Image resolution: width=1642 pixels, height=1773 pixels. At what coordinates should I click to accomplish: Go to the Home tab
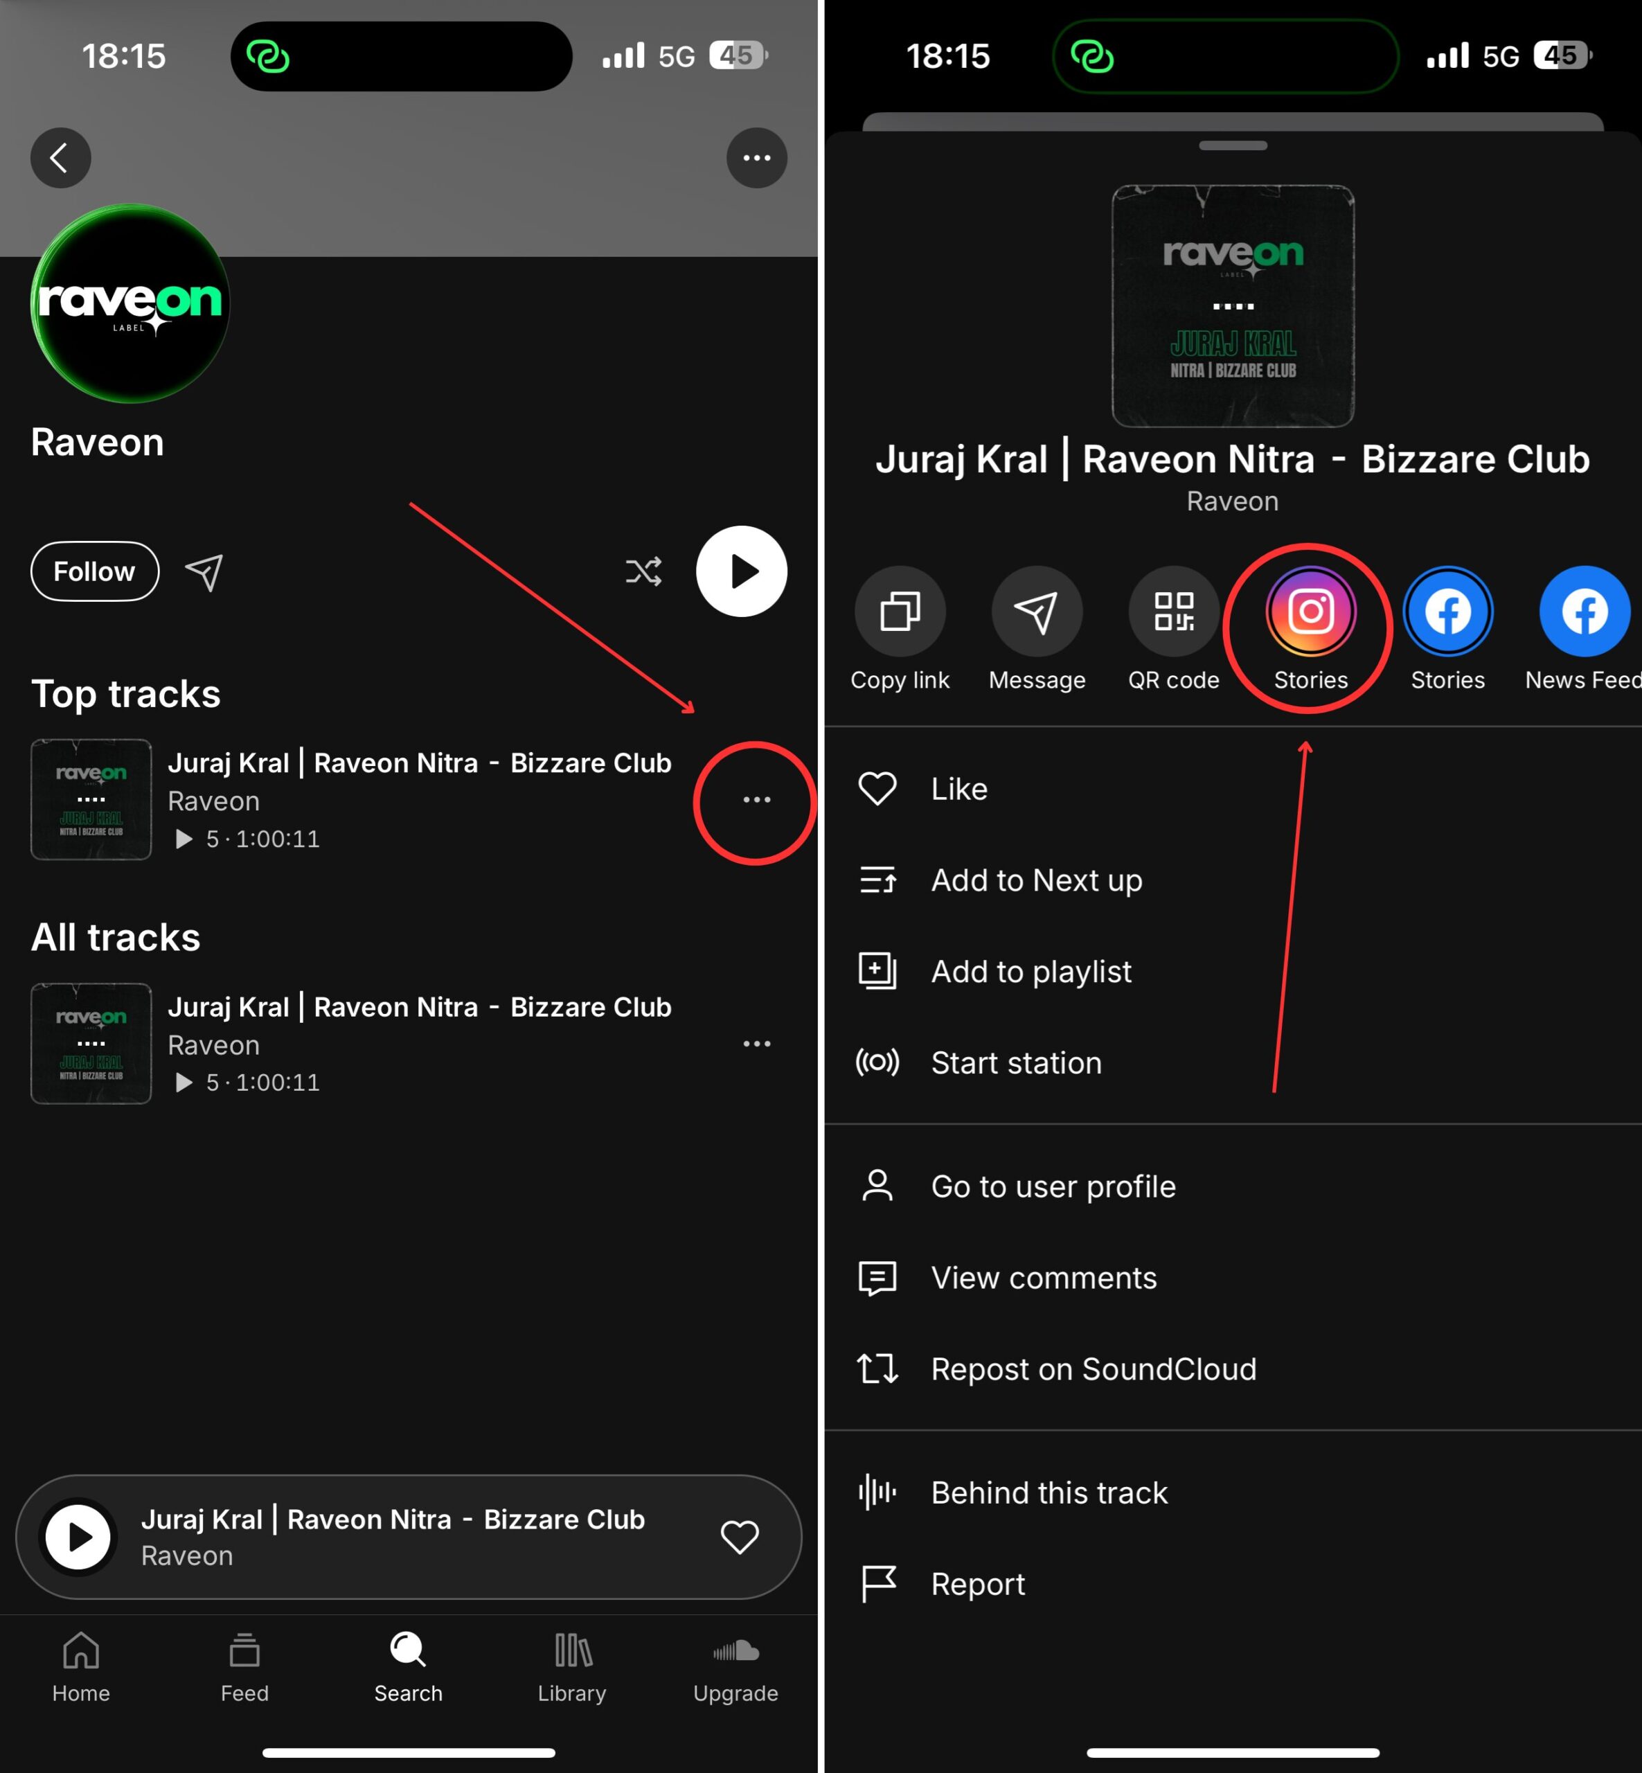81,1667
